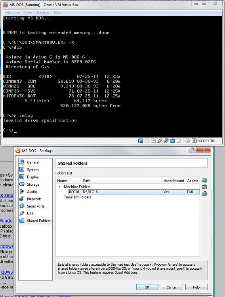Screen dimensions: 225x297
Task: Click Help button in Settings dialog
Action: (196, 287)
